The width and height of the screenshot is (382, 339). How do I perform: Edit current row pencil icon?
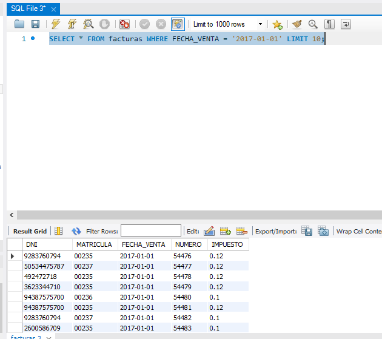pos(209,231)
